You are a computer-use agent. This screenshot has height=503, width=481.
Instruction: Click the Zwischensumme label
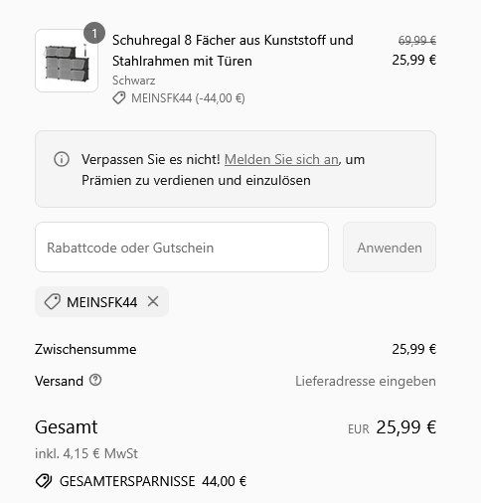tap(85, 349)
